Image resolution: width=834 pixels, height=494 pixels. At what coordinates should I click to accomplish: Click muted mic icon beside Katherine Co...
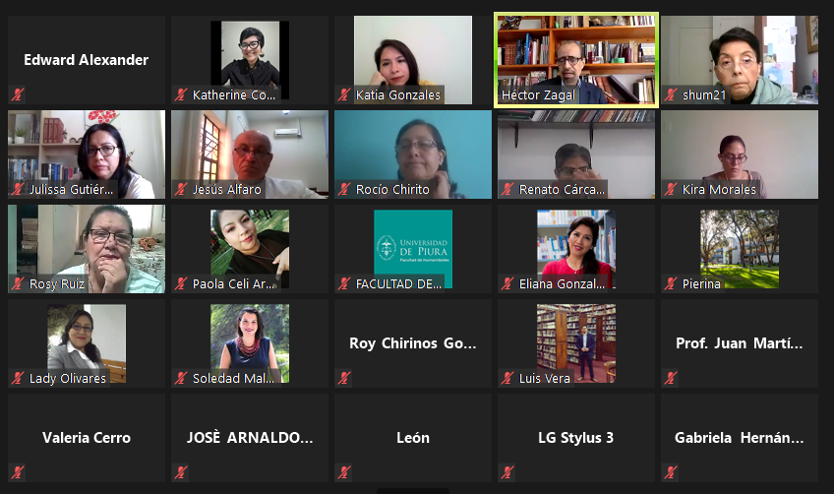point(181,94)
